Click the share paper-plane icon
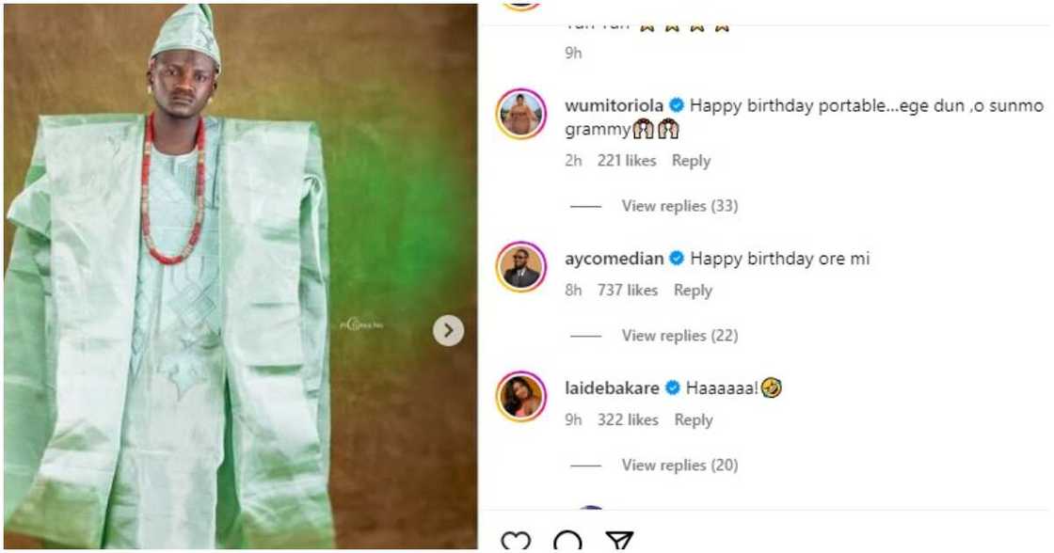 pyautogui.click(x=618, y=542)
